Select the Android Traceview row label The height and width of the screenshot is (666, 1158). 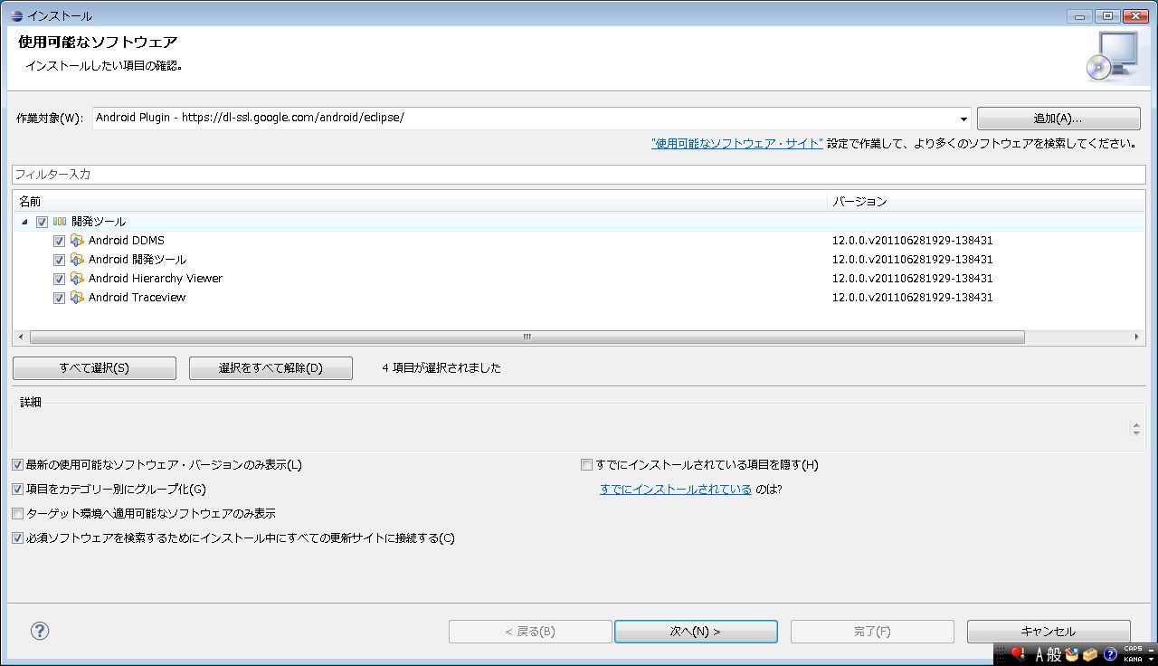[x=137, y=298]
